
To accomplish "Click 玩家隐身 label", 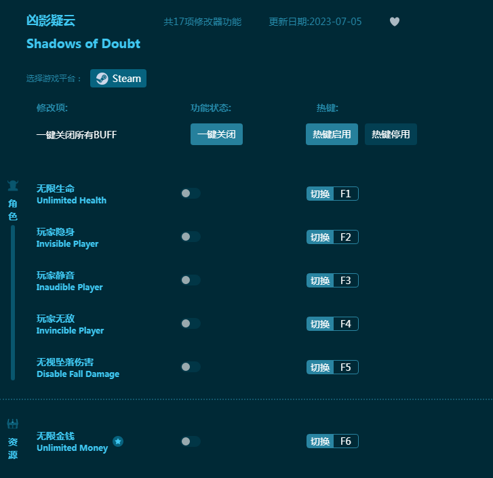I will (x=56, y=232).
